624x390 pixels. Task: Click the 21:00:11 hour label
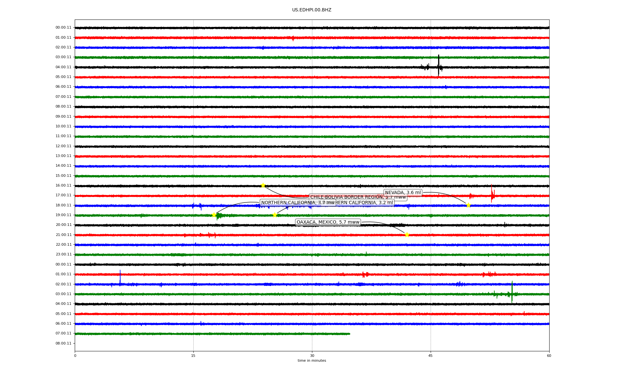63,235
